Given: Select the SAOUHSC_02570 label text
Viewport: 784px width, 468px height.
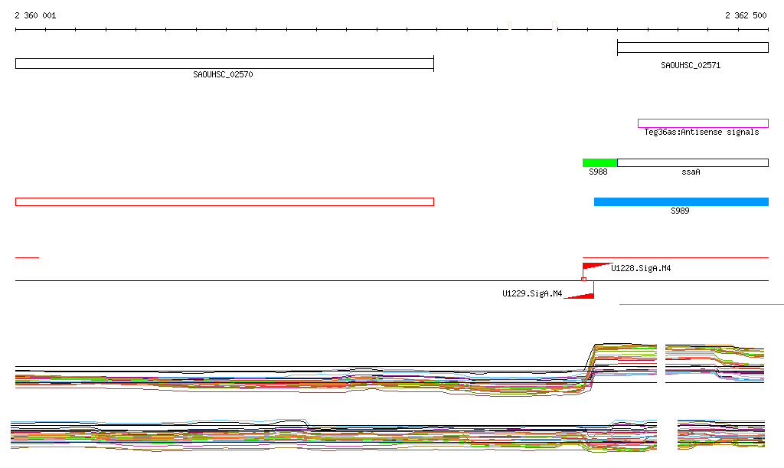Looking at the screenshot, I should coord(223,74).
